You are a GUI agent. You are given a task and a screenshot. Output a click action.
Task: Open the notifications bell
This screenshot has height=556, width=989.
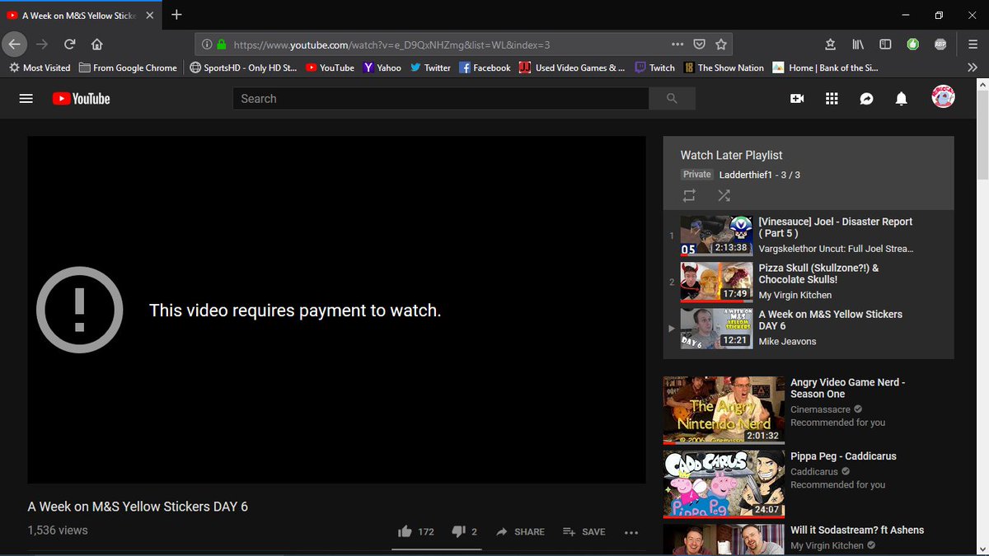[x=902, y=99]
